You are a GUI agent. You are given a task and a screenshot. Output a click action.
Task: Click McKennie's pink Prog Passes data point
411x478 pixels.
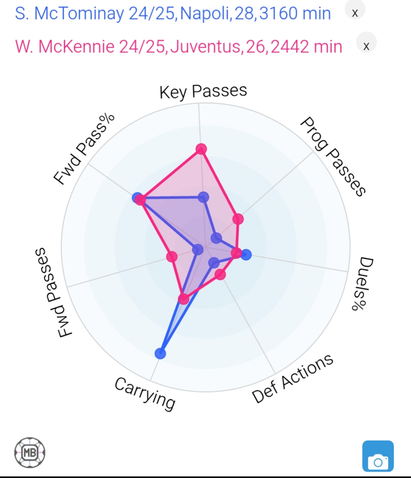coord(238,219)
